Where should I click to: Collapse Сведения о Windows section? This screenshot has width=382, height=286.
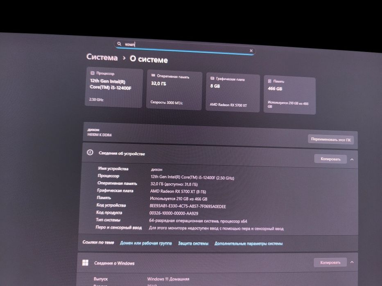pos(352,262)
